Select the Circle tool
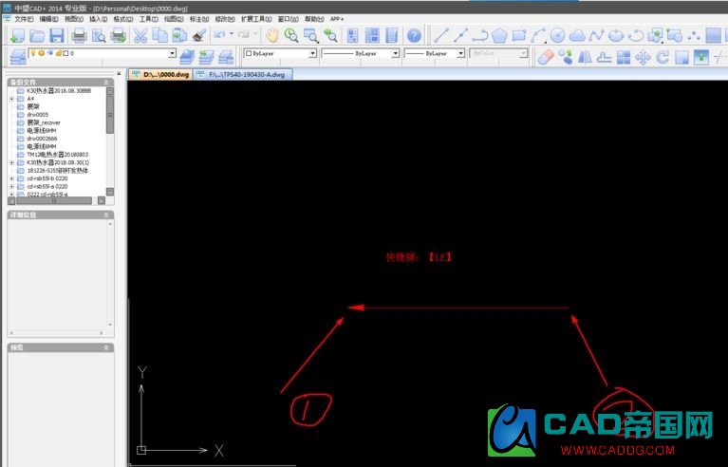Viewport: 728px width, 467px height. [x=557, y=35]
